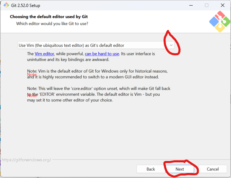Image resolution: width=231 pixels, height=178 pixels.
Task: Click heading 'Choosing the default editor used by Git'
Action: [49, 17]
